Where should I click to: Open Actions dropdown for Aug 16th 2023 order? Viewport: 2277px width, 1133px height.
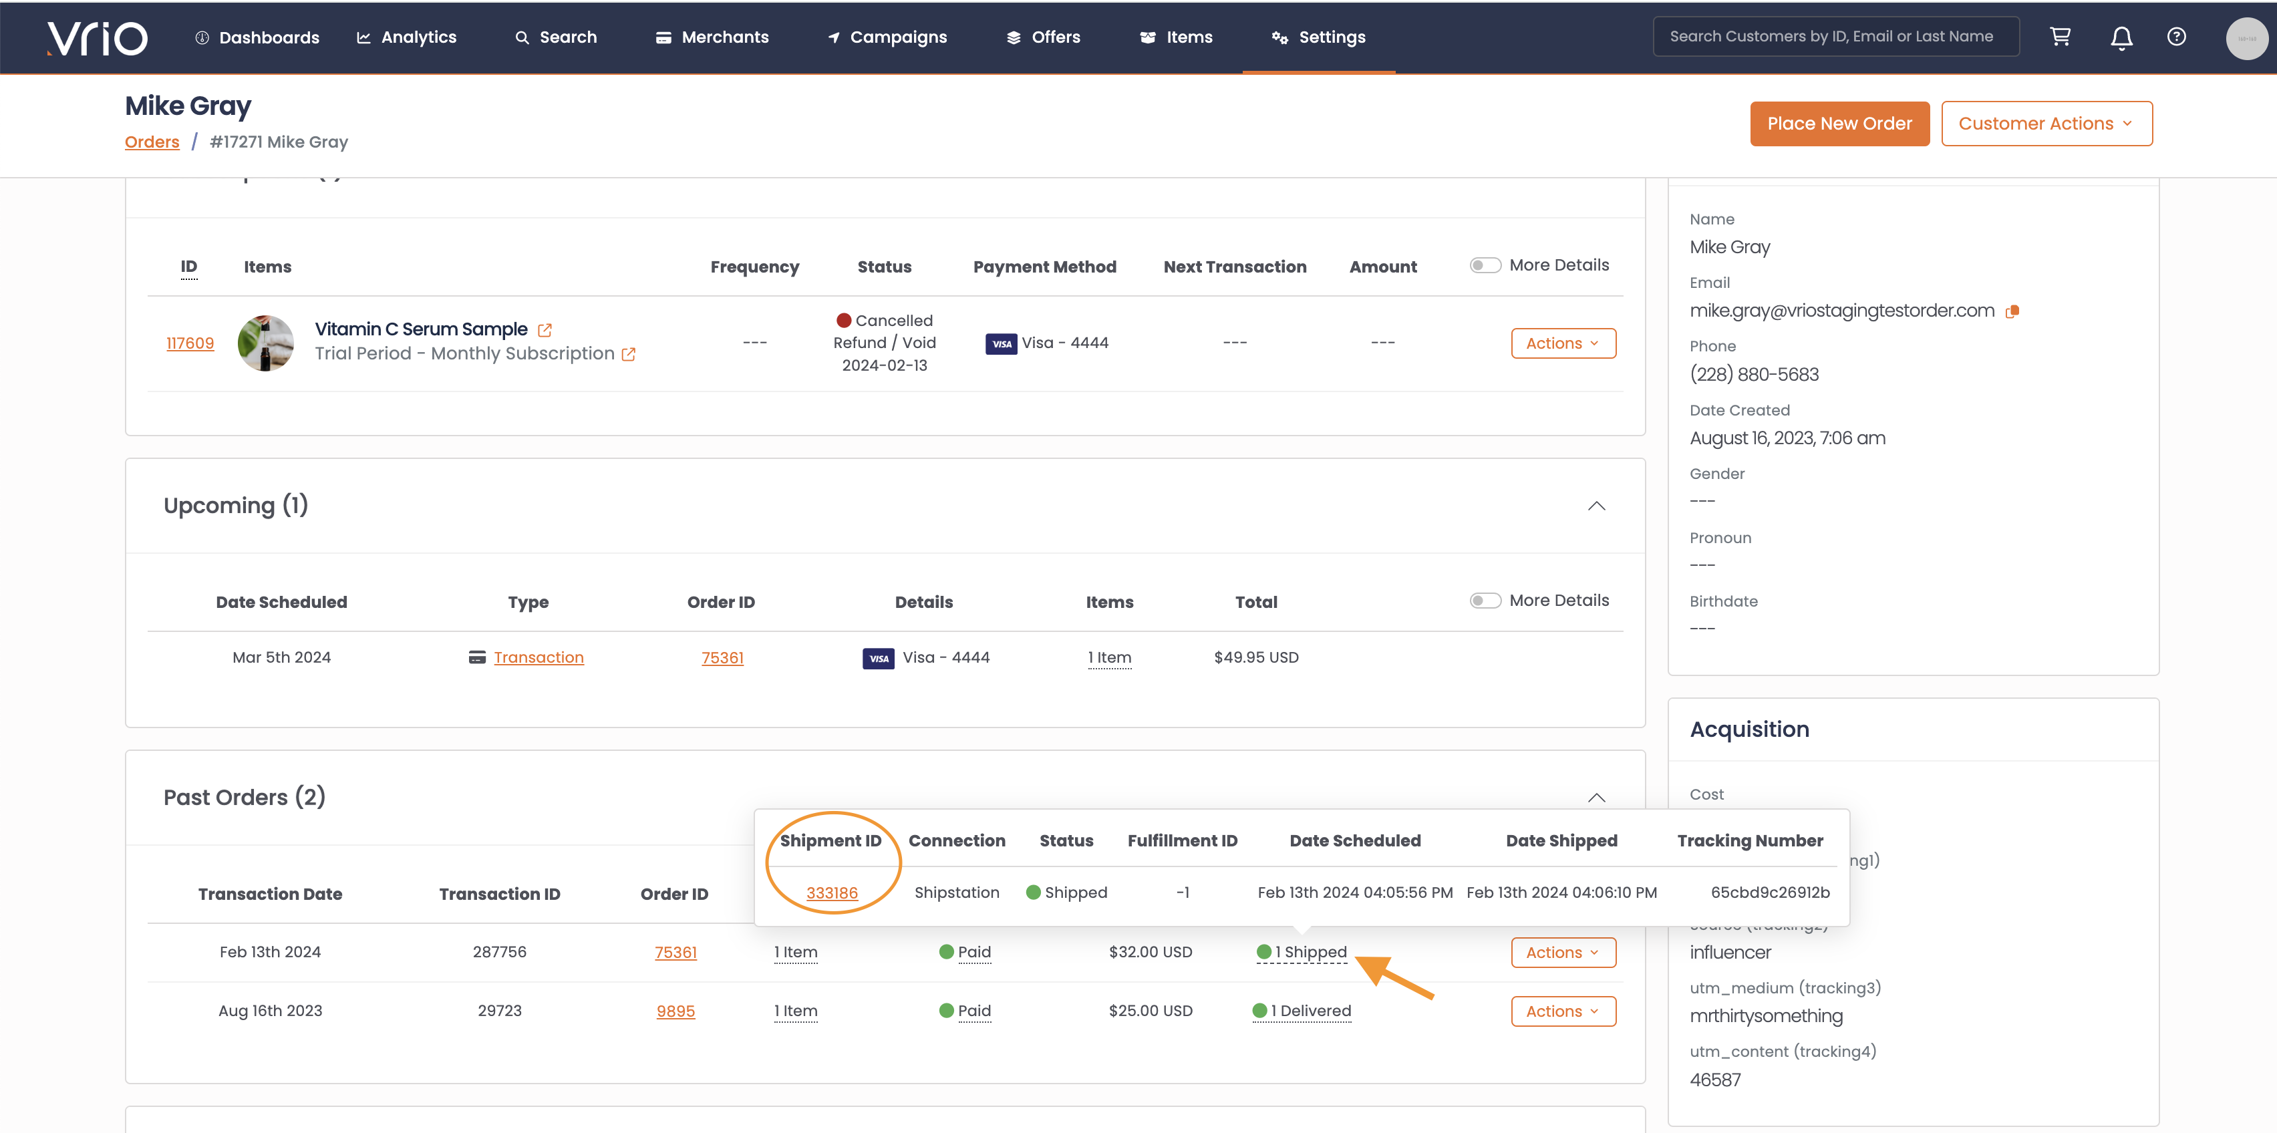click(1563, 1011)
